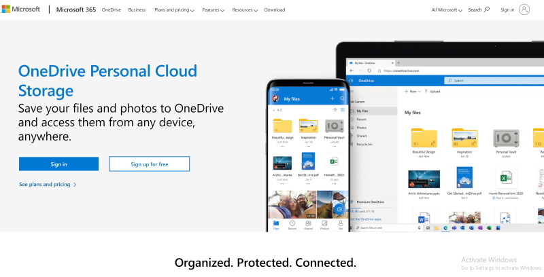
Task: Click browser refresh icon in laptop mockup
Action: click(x=369, y=71)
